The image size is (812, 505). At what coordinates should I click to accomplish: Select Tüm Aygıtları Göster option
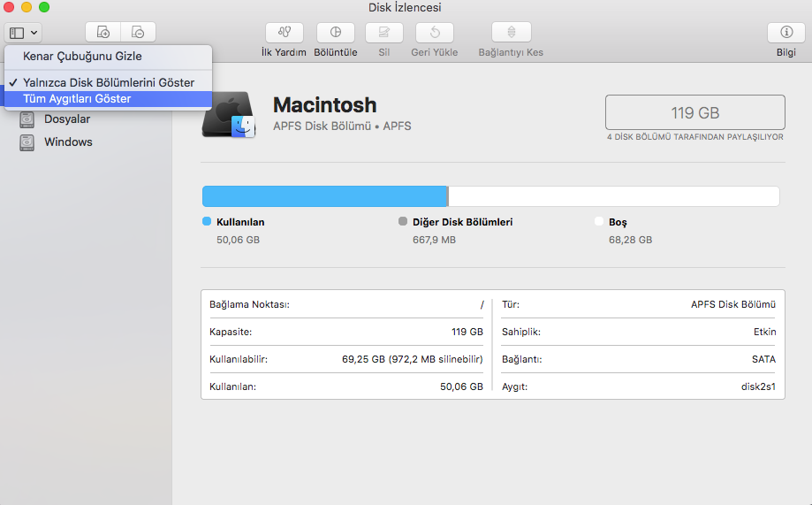pos(77,99)
